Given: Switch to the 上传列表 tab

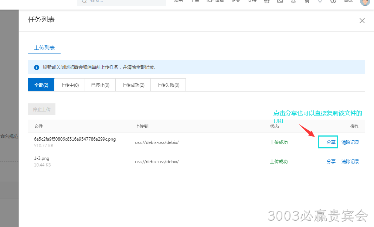Looking at the screenshot, I should pyautogui.click(x=44, y=48).
